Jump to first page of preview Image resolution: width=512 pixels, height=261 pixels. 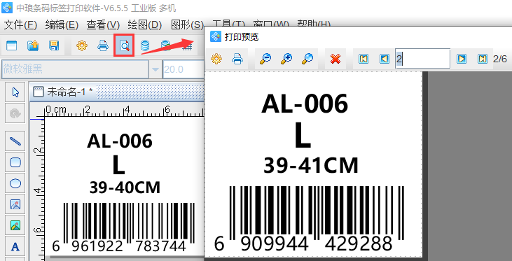364,59
